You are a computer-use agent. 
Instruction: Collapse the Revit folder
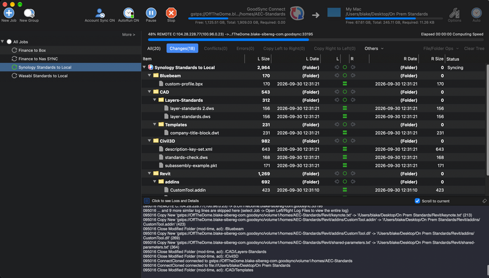(149, 174)
